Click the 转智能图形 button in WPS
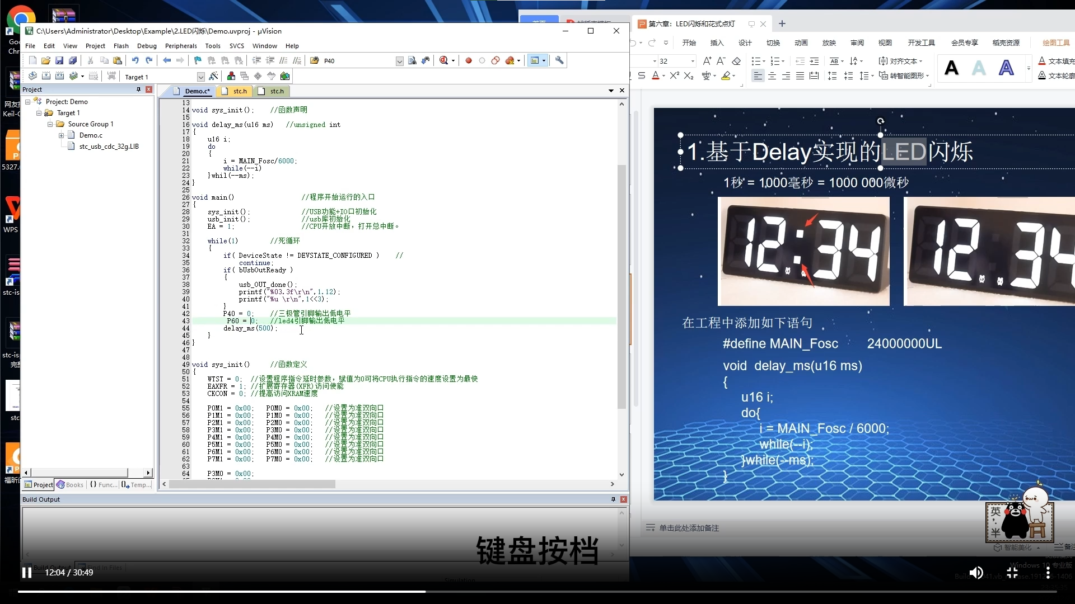1075x604 pixels. click(x=904, y=75)
